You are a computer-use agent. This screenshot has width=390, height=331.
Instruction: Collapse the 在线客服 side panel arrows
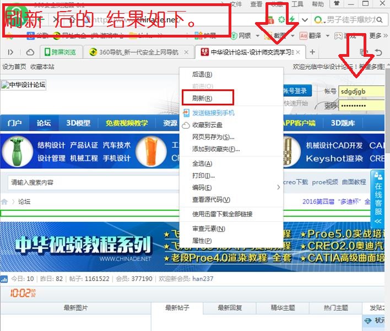378,221
